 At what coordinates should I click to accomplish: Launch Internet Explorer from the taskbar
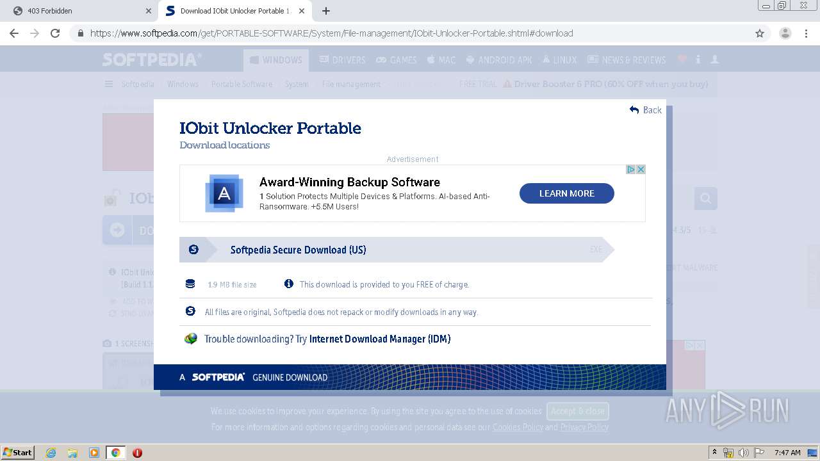[x=51, y=453]
